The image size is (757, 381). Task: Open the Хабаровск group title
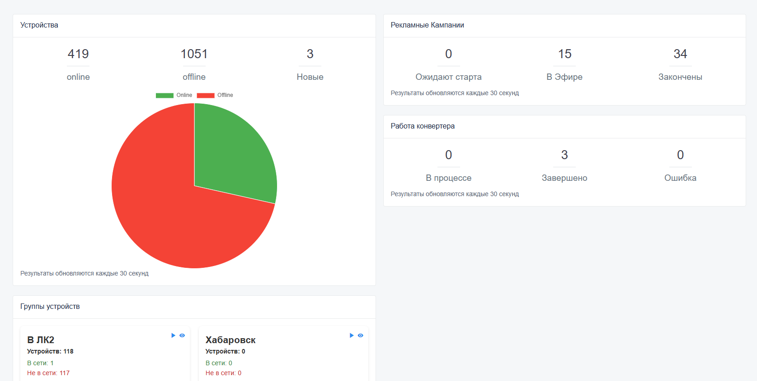230,340
